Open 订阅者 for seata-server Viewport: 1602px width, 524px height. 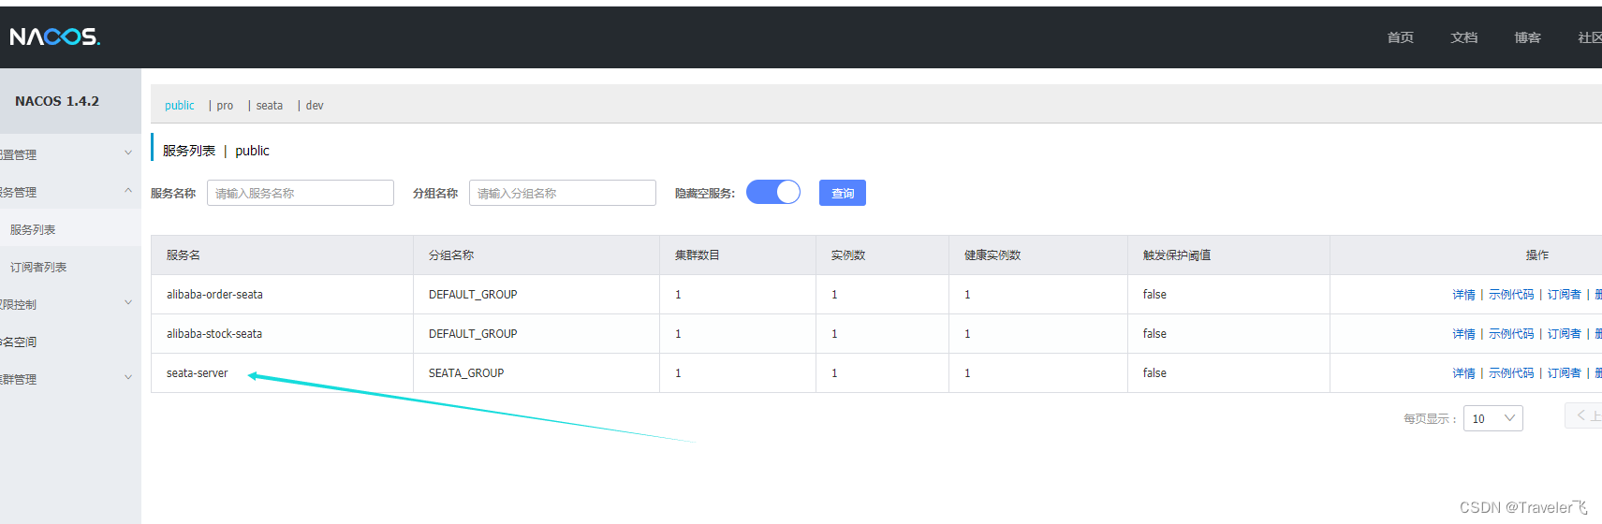[x=1564, y=372]
